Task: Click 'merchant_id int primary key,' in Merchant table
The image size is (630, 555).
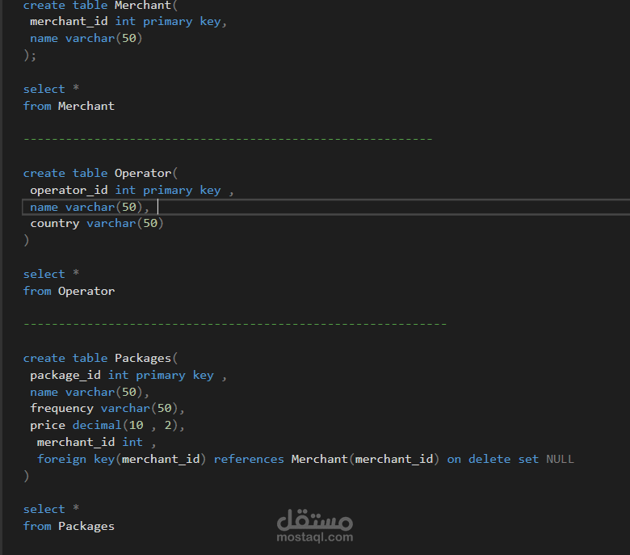Action: (x=128, y=21)
